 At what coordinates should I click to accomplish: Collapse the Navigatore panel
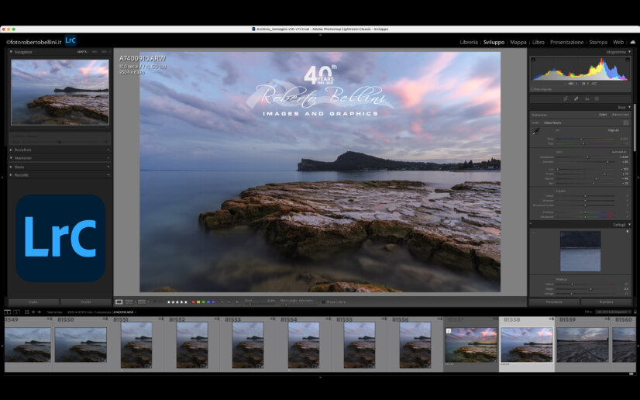pyautogui.click(x=11, y=52)
